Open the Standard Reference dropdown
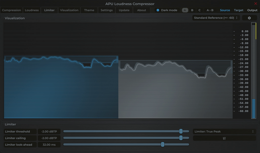The image size is (260, 153). coord(215,18)
